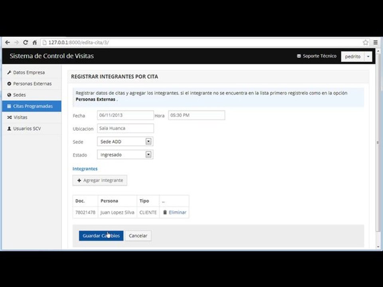Click the user icon next to Usuarios SCV

[x=9, y=128]
